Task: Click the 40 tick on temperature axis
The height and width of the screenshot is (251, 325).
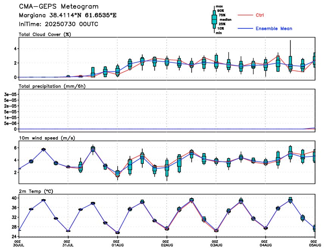Action: pyautogui.click(x=14, y=198)
